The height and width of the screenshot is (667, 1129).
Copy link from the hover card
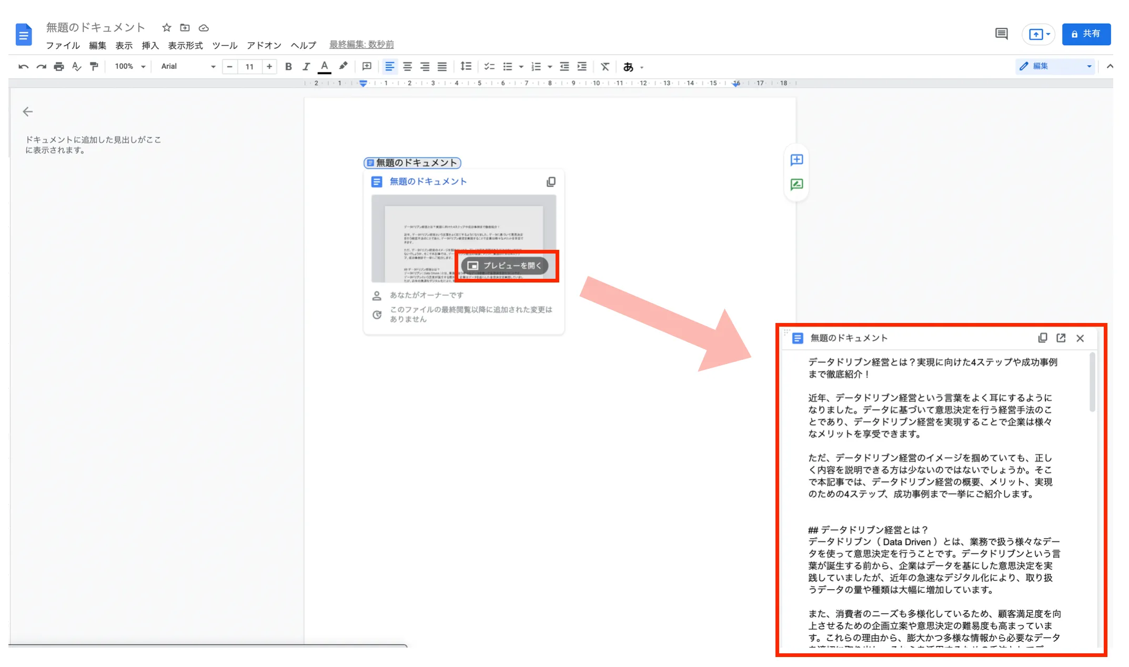(551, 181)
